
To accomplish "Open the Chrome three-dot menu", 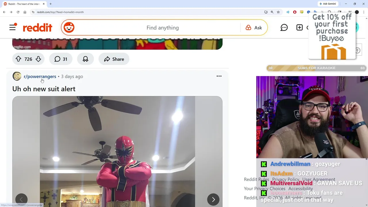I will click(364, 12).
